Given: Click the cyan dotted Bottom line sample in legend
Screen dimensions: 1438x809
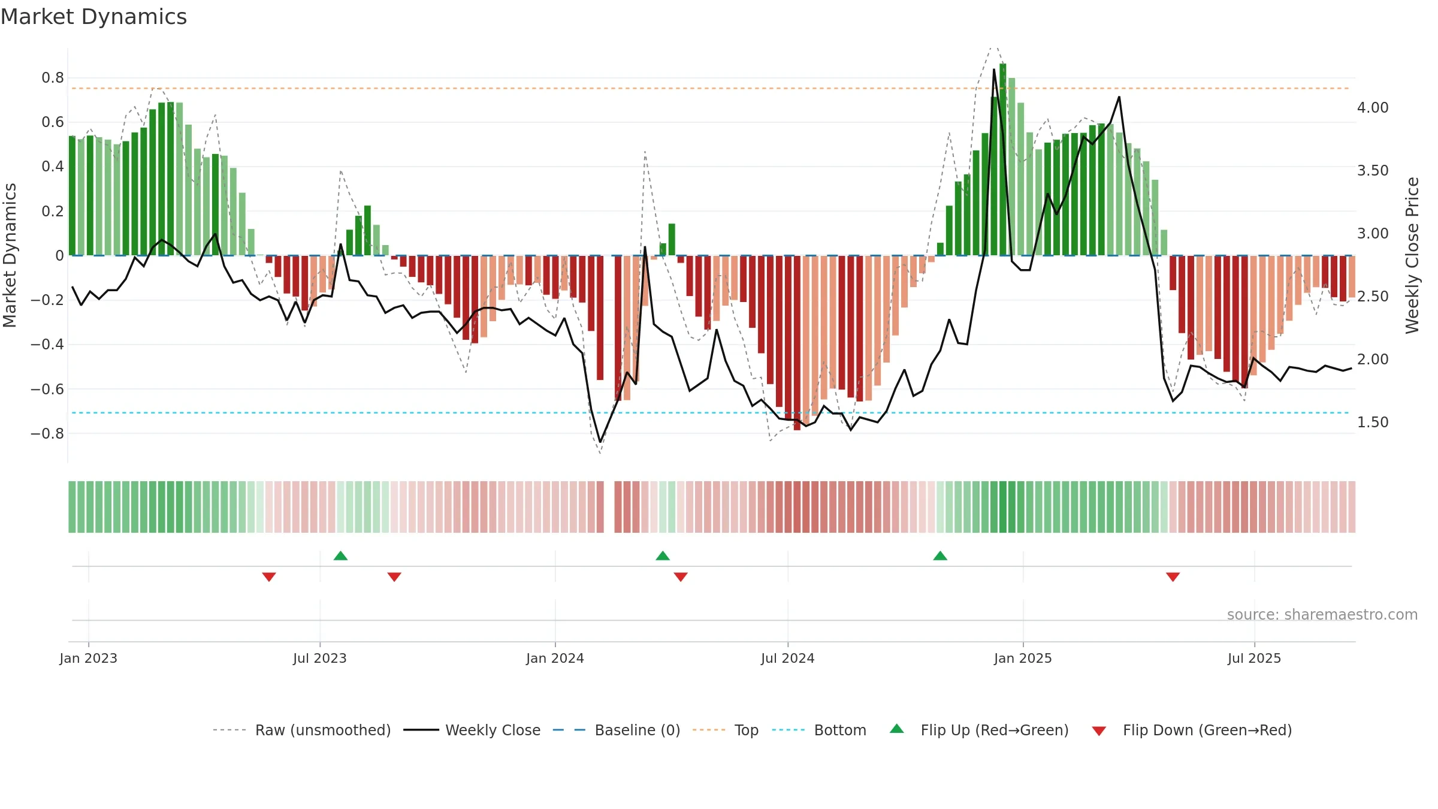Looking at the screenshot, I should pos(789,730).
